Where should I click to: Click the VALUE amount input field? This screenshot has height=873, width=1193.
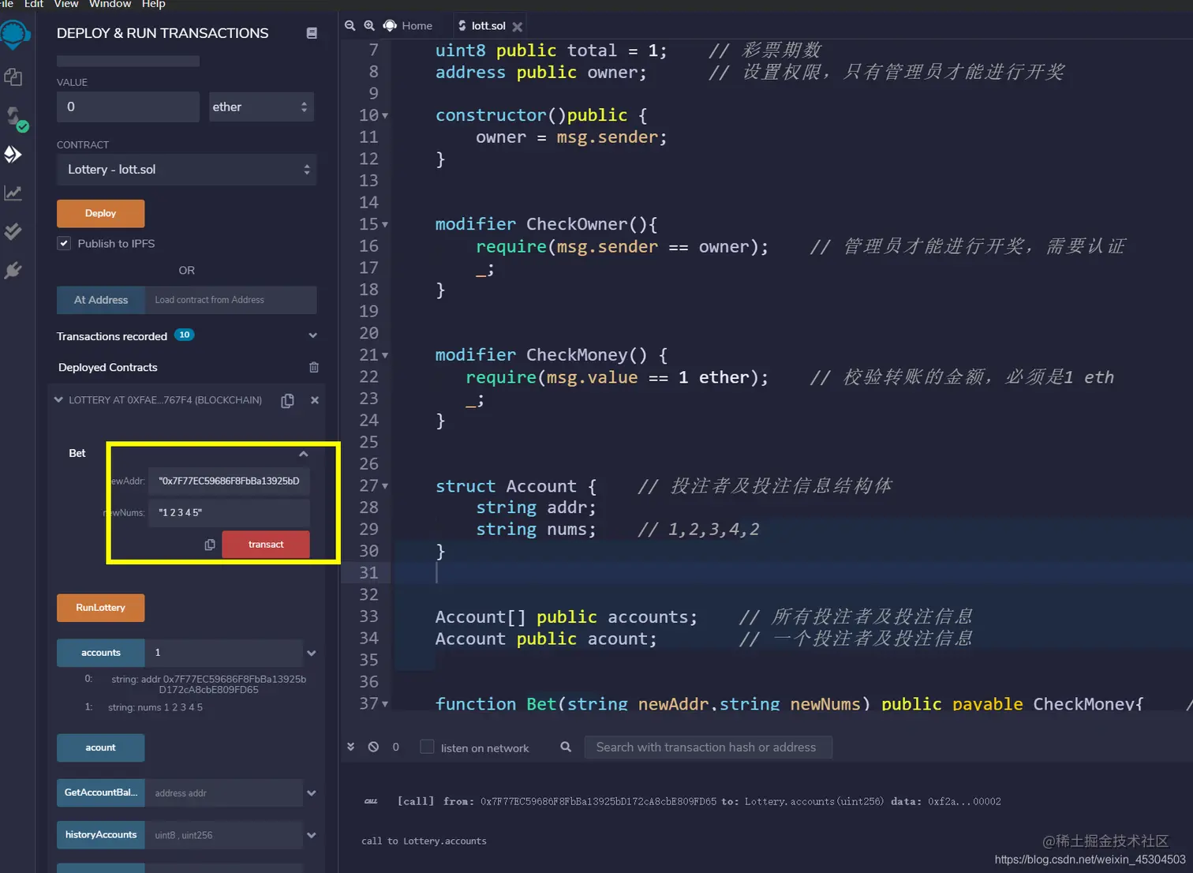[128, 107]
